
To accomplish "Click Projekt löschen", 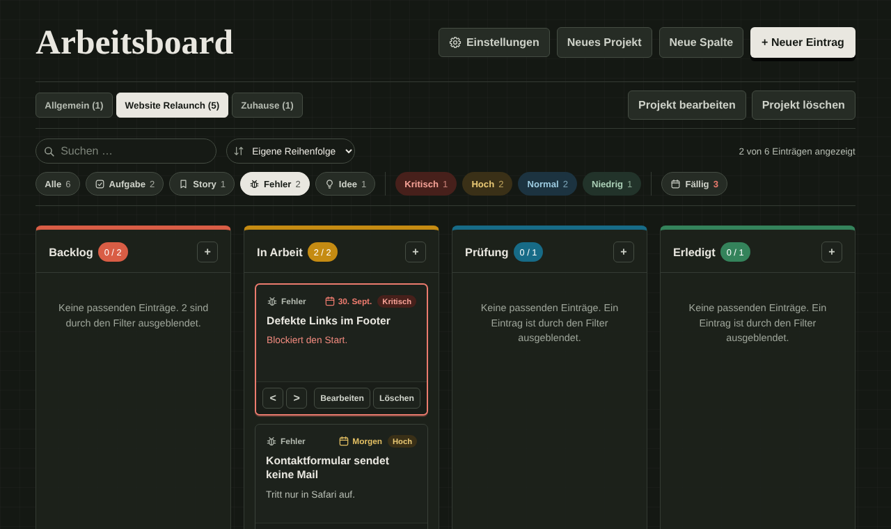I will pyautogui.click(x=803, y=105).
